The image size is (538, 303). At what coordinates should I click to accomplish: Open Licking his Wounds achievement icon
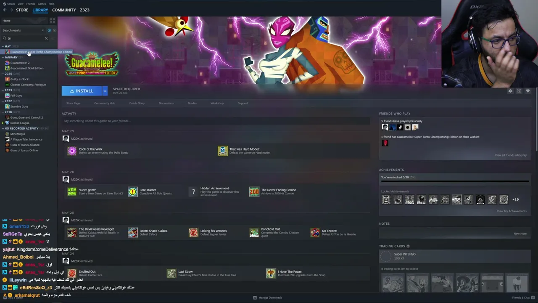click(193, 232)
